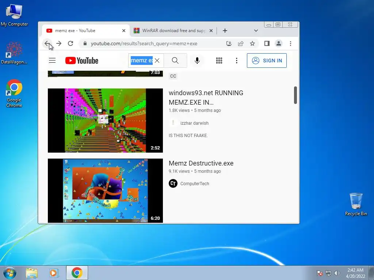Click the 7:03 video thumbnail at top
The image size is (374, 280).
(105, 74)
